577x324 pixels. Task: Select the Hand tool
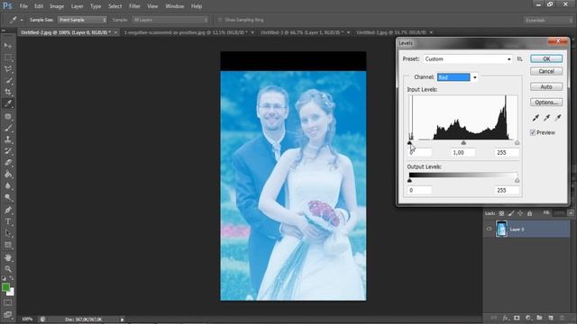coord(8,257)
